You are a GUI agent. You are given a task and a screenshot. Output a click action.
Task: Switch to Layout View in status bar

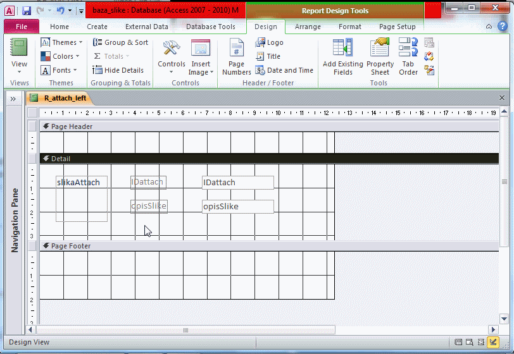[x=481, y=342]
